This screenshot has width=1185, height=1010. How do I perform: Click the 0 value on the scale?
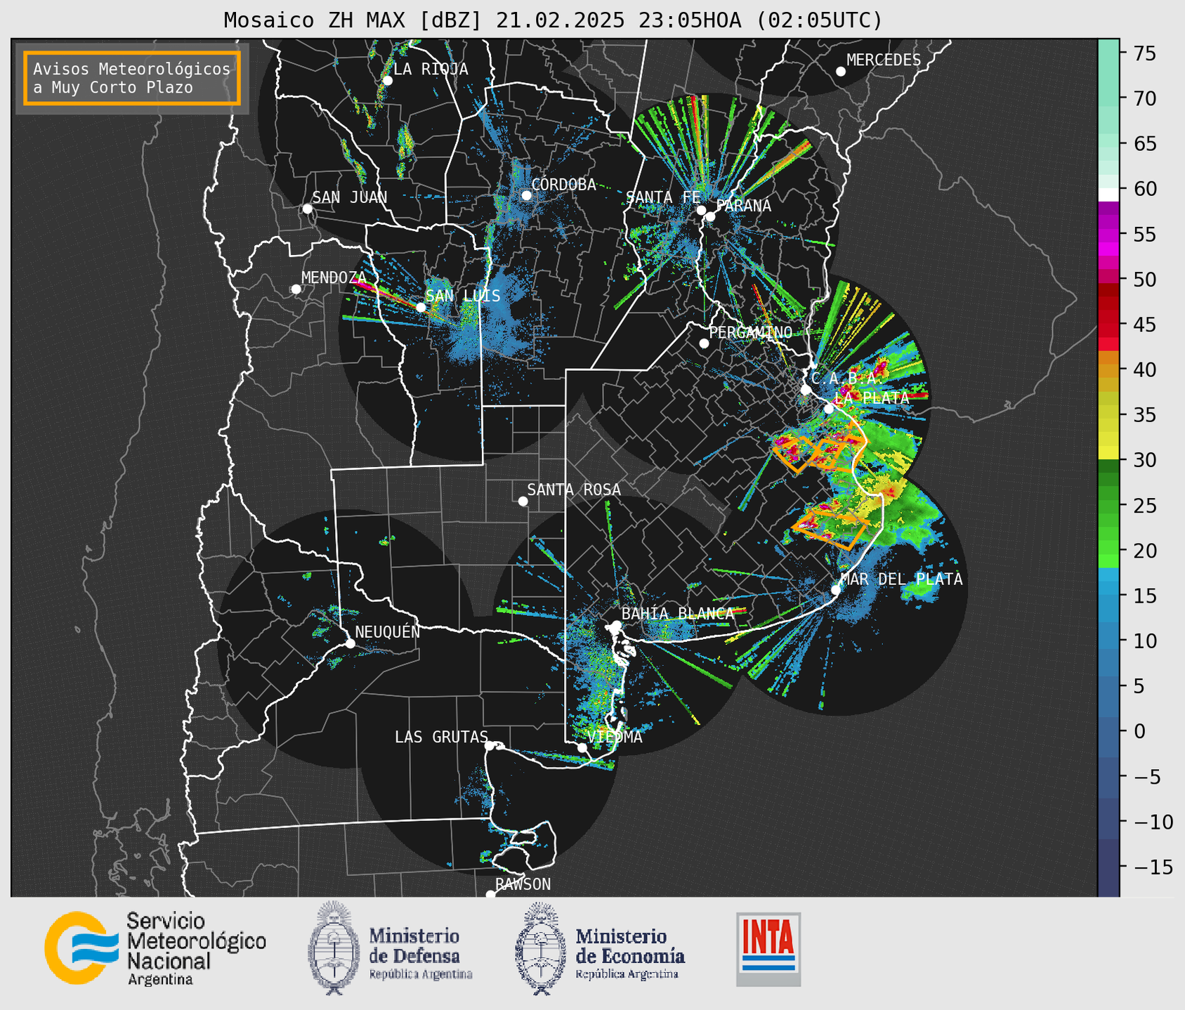[1139, 731]
